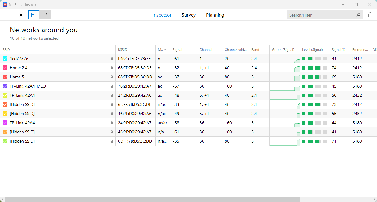The image size is (377, 202).
Task: Click the search magnifier icon
Action: point(358,15)
